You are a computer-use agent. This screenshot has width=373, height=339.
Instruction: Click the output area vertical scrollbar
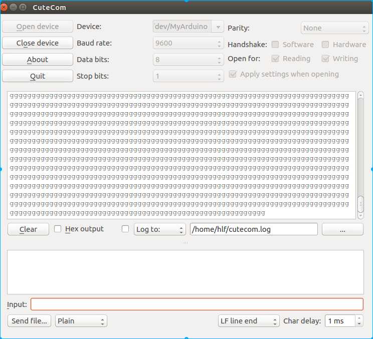coord(360,150)
